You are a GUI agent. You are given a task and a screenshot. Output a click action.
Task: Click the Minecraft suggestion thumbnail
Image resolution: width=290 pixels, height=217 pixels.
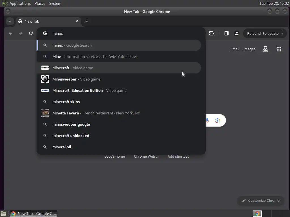(x=45, y=68)
